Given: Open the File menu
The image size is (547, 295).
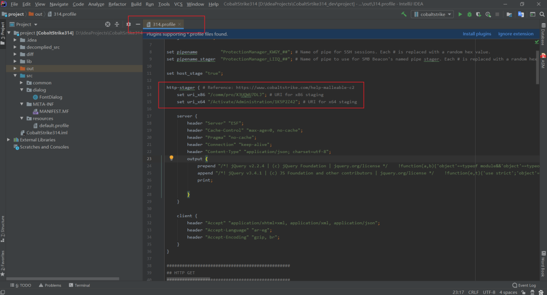Looking at the screenshot, I should click(14, 4).
